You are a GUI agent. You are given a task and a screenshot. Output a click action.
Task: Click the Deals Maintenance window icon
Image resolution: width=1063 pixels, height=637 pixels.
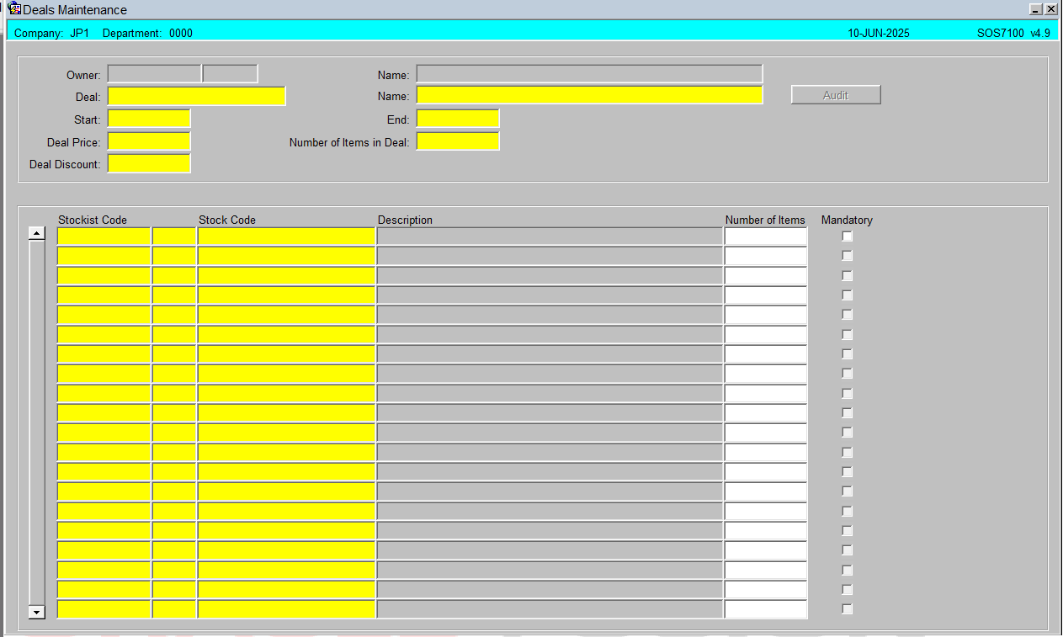click(x=14, y=9)
